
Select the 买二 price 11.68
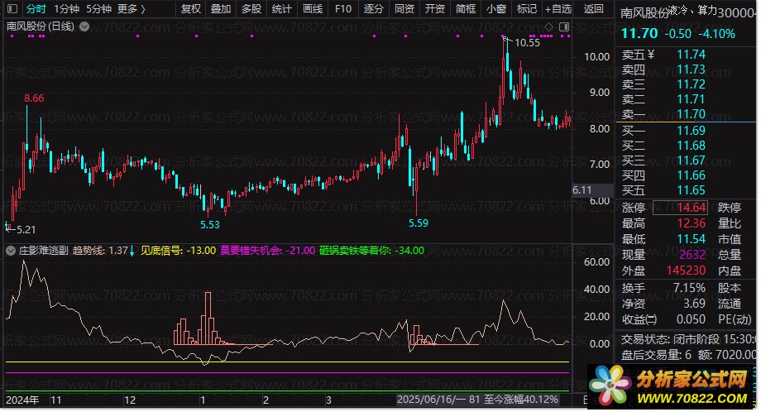[x=692, y=146]
